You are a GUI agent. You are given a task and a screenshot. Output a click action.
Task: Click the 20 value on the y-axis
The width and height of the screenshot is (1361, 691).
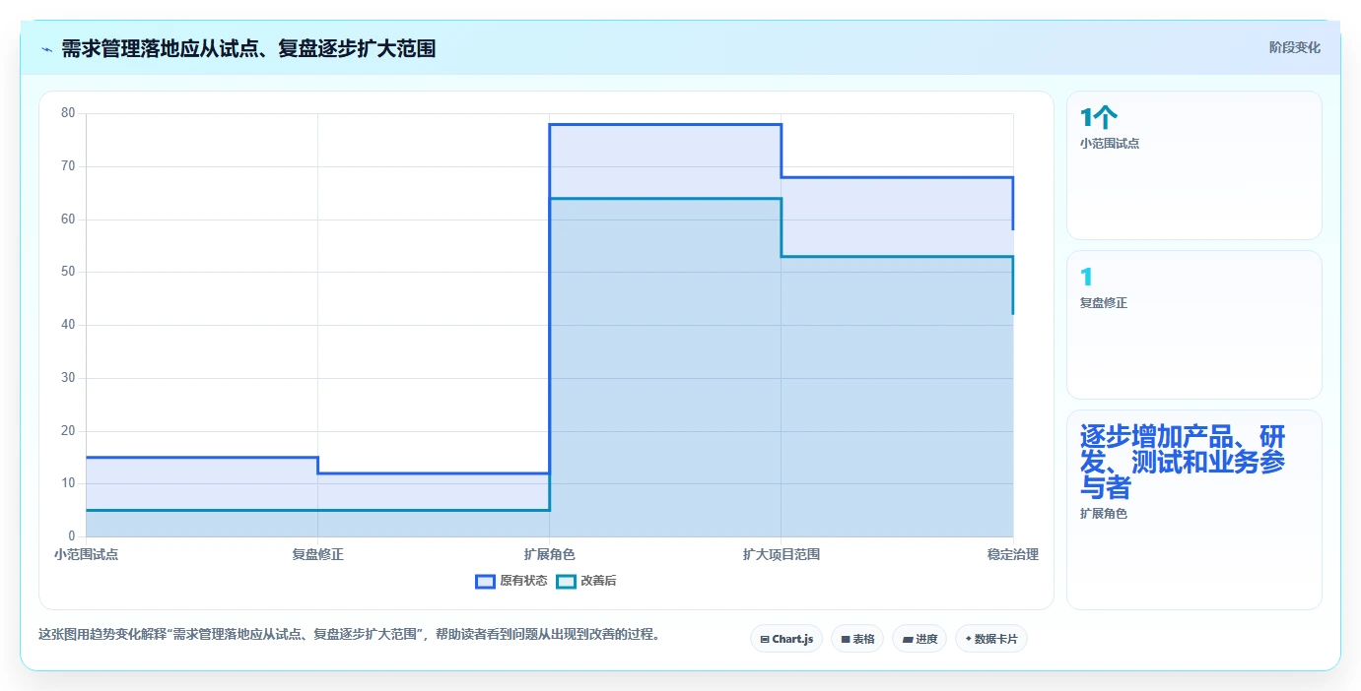68,431
